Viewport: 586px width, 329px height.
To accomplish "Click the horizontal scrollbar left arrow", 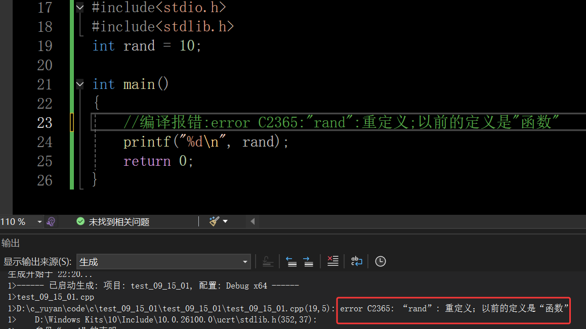I will click(x=253, y=221).
